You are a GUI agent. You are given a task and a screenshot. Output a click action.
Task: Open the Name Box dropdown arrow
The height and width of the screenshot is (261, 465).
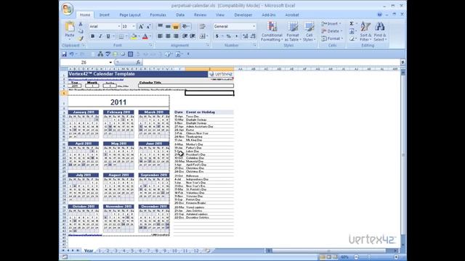click(110, 62)
